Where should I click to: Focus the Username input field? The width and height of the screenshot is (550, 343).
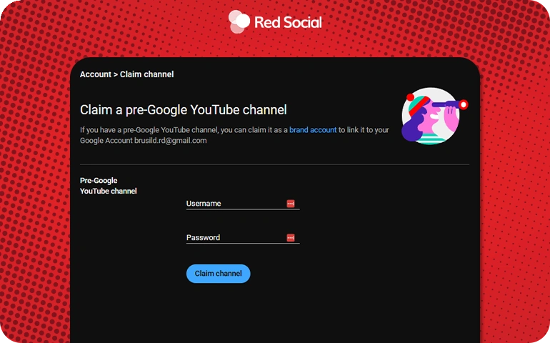click(243, 204)
